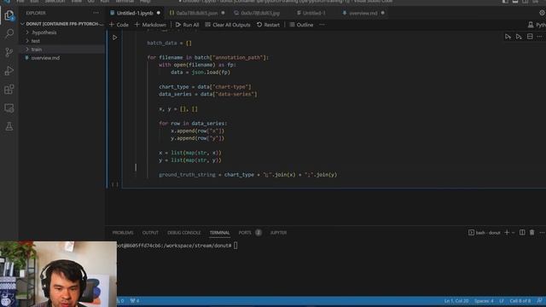
Task: Focus the terminal prompt input
Action: pos(235,246)
